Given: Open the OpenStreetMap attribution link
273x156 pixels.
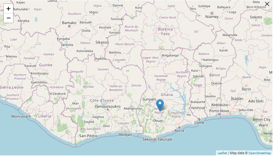Looking at the screenshot, I should click(x=259, y=153).
